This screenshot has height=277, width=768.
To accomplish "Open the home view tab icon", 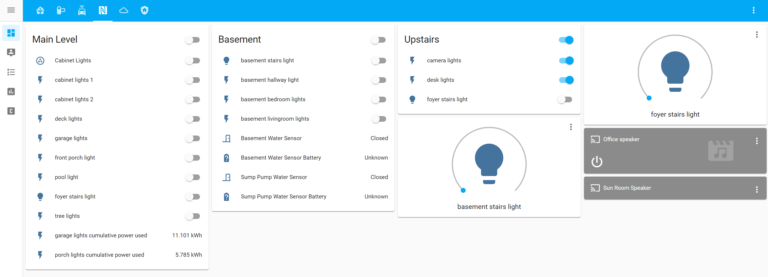I will coord(40,11).
